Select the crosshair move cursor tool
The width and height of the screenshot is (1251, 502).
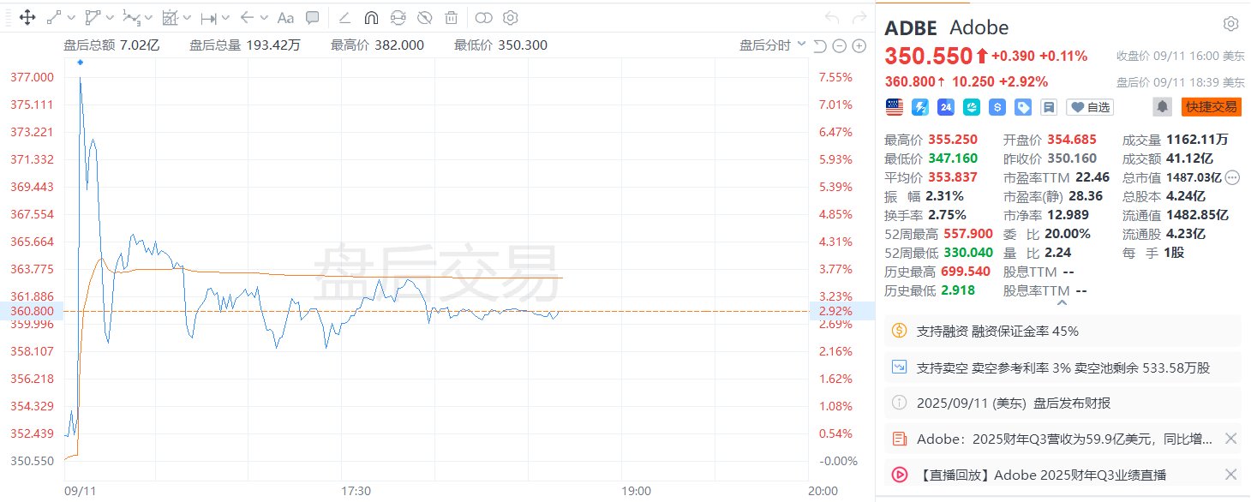[x=27, y=17]
